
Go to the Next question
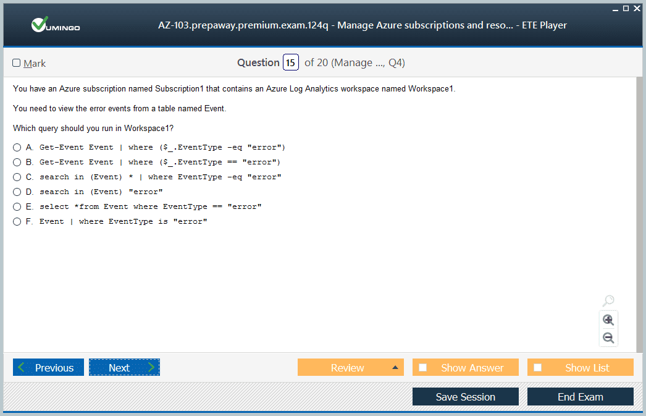(x=124, y=368)
